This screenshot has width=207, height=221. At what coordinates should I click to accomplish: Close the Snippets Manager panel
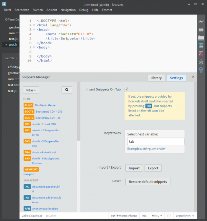193,77
